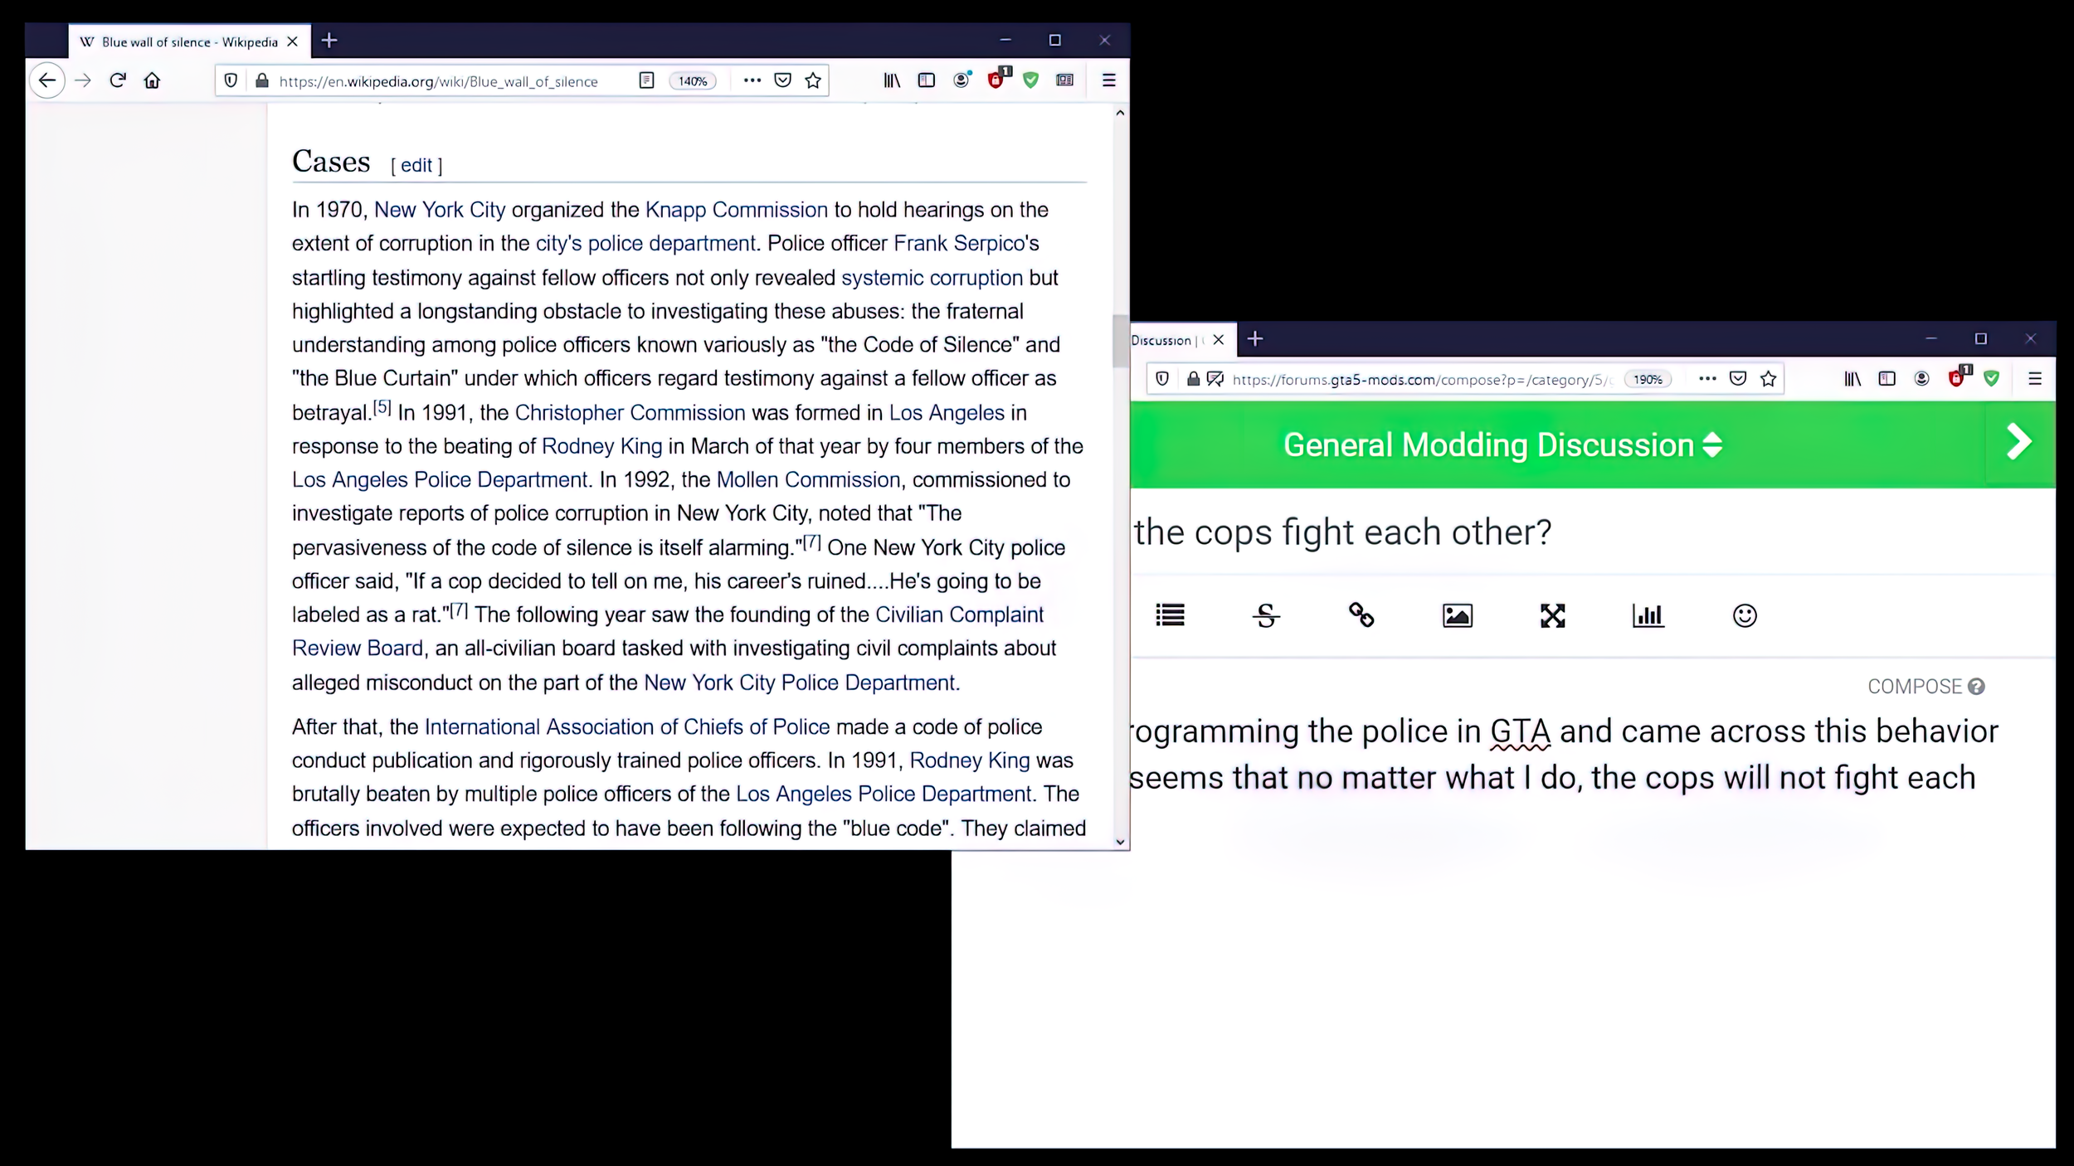The height and width of the screenshot is (1166, 2074).
Task: Open the Christopher Commission link
Action: pos(630,412)
